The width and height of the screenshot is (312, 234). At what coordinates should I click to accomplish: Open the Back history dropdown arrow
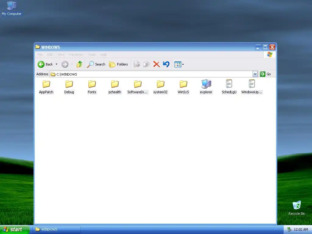(x=56, y=64)
